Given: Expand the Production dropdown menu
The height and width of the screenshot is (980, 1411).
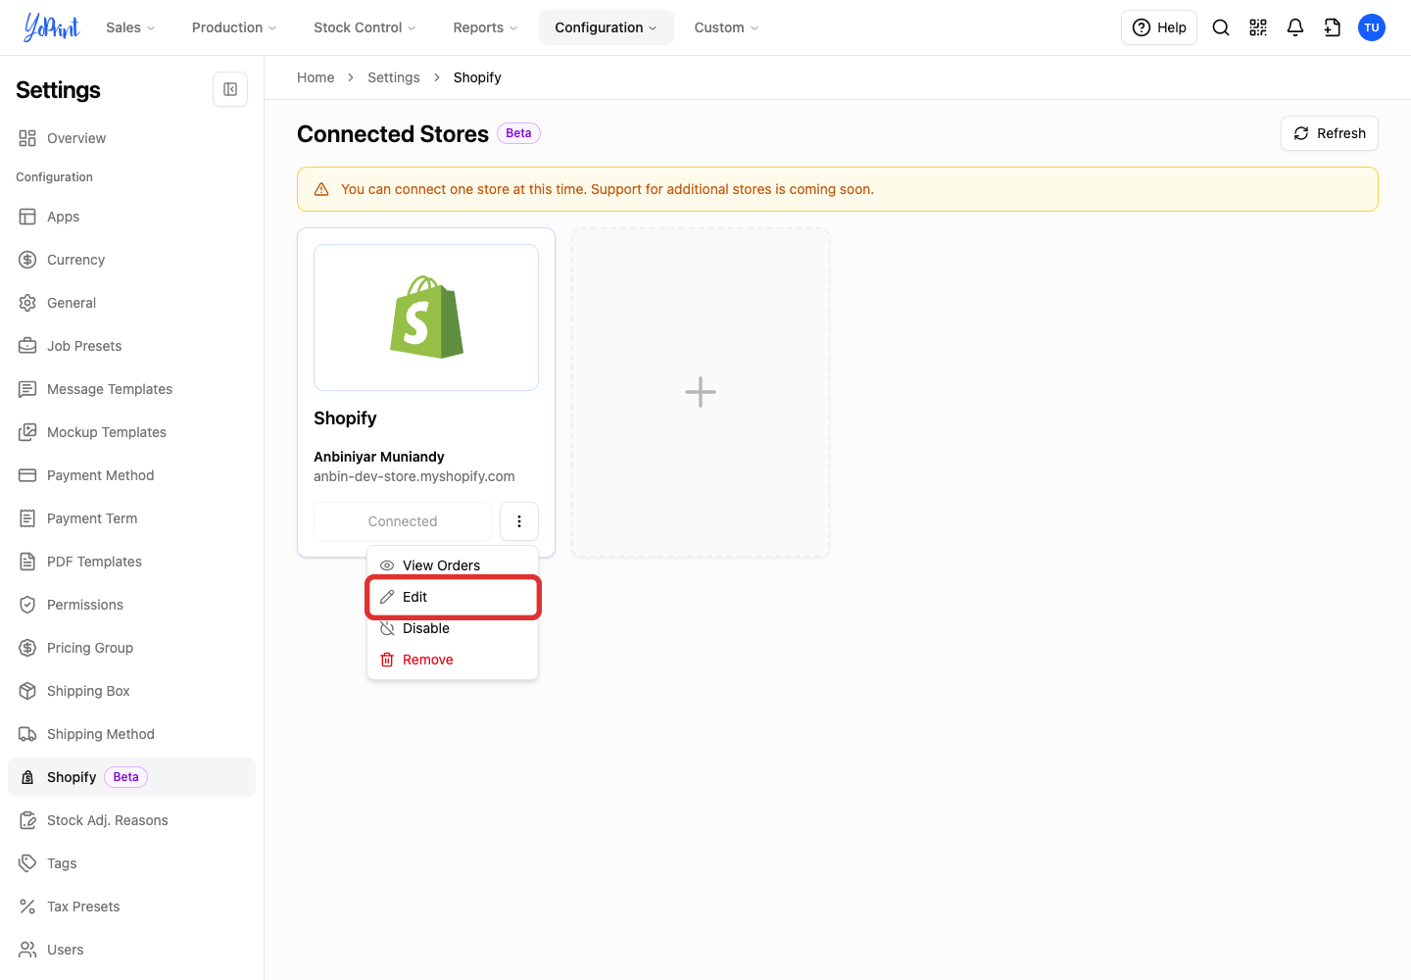Looking at the screenshot, I should pos(234,27).
